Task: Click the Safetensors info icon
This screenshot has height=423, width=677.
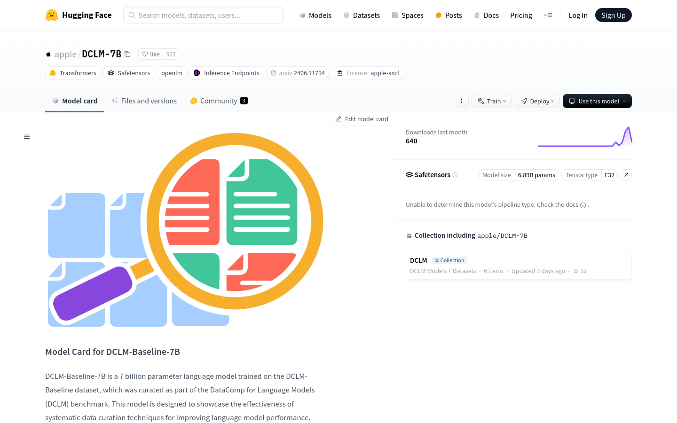Action: tap(455, 175)
